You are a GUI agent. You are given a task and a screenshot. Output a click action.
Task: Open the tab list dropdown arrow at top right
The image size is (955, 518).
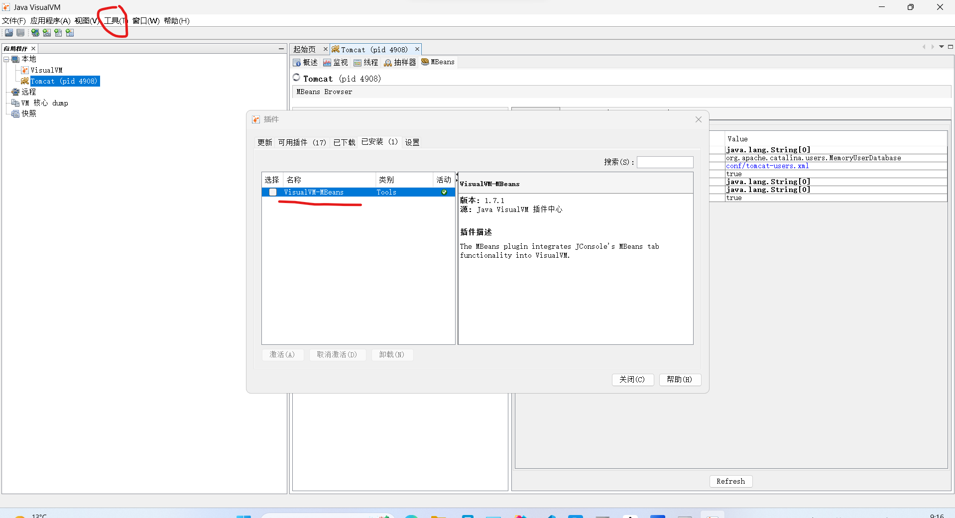tap(941, 46)
